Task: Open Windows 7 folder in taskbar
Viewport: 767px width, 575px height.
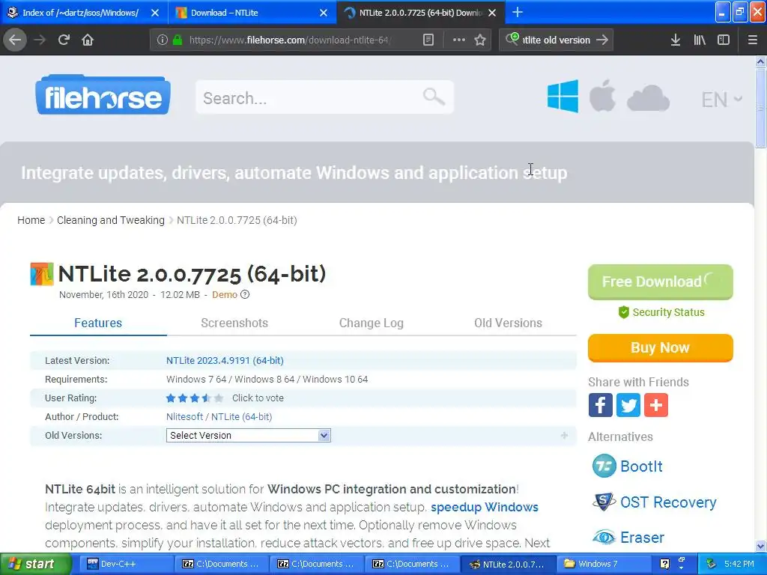Action: click(603, 565)
